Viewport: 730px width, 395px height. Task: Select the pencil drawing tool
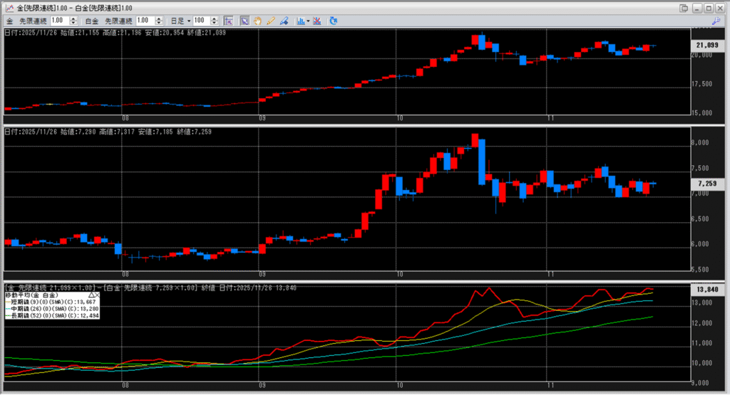tap(271, 21)
